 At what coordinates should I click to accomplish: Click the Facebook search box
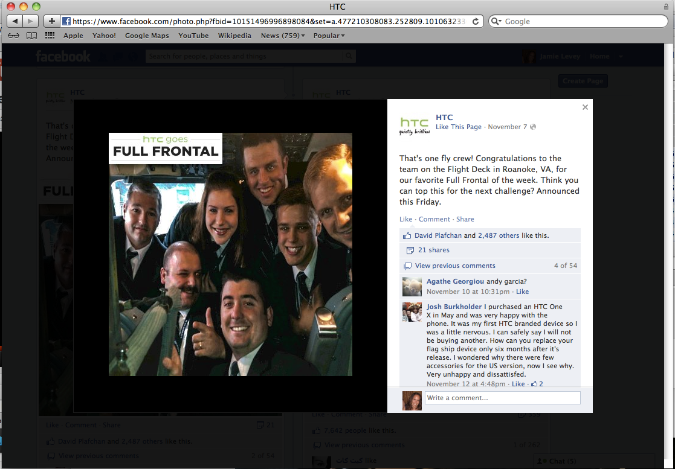tap(244, 56)
